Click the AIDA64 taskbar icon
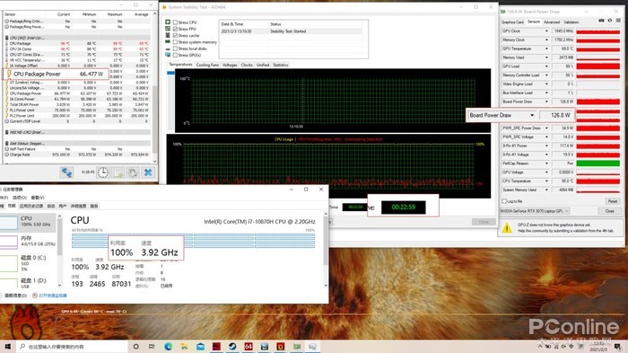Image resolution: width=628 pixels, height=353 pixels. pos(249,346)
